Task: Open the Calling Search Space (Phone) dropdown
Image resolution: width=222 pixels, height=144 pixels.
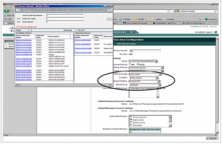Action: [x=162, y=68]
